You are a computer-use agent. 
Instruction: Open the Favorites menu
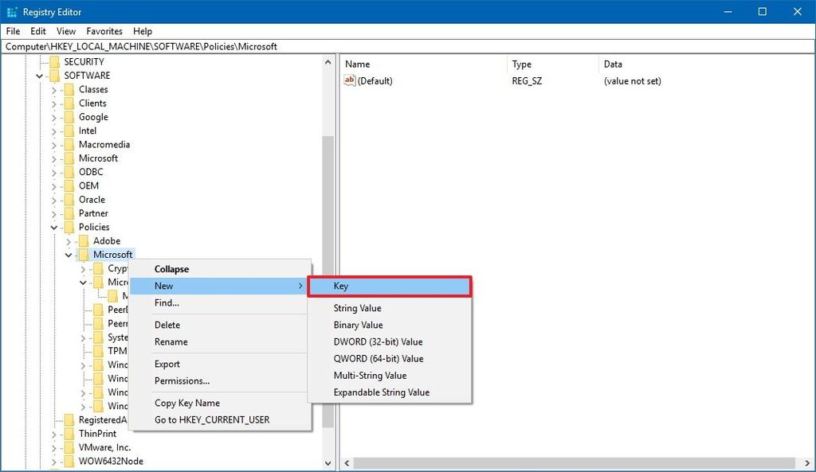(x=104, y=30)
